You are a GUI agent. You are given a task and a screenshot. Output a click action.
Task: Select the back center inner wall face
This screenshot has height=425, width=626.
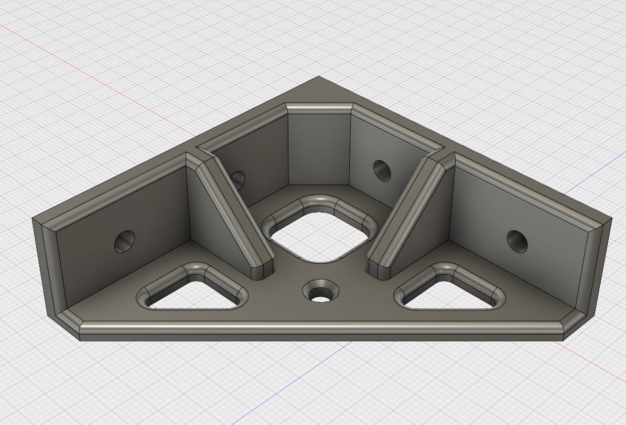(319, 150)
